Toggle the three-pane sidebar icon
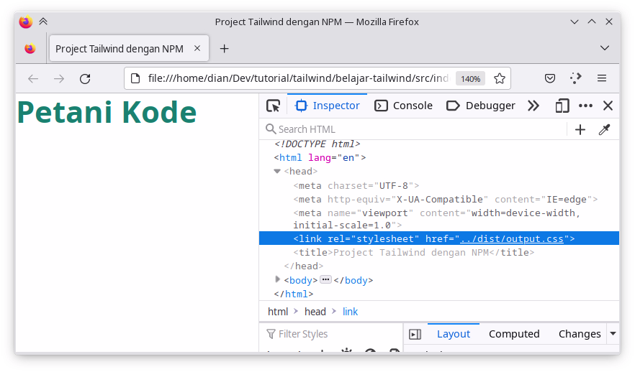 click(415, 335)
